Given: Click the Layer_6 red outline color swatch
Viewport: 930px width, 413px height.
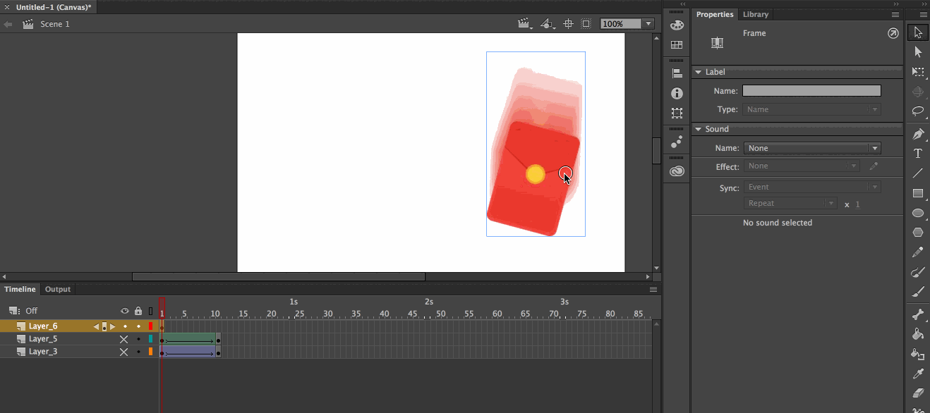Looking at the screenshot, I should 150,326.
